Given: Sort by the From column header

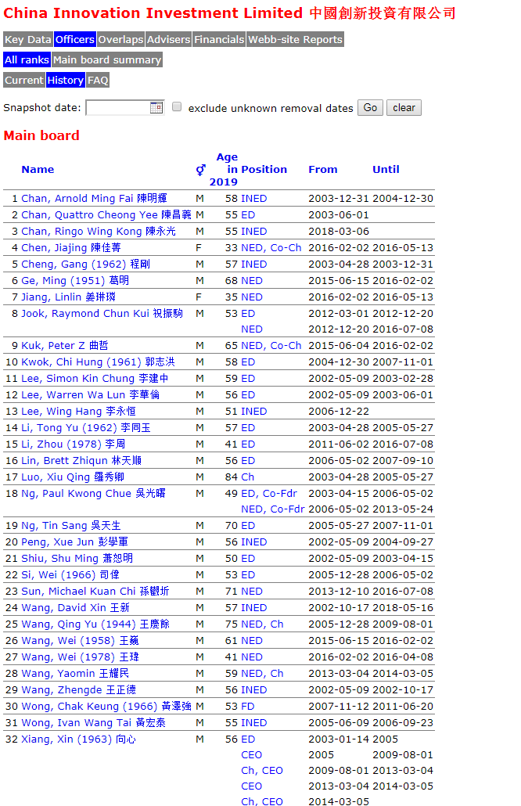Looking at the screenshot, I should pyautogui.click(x=322, y=170).
